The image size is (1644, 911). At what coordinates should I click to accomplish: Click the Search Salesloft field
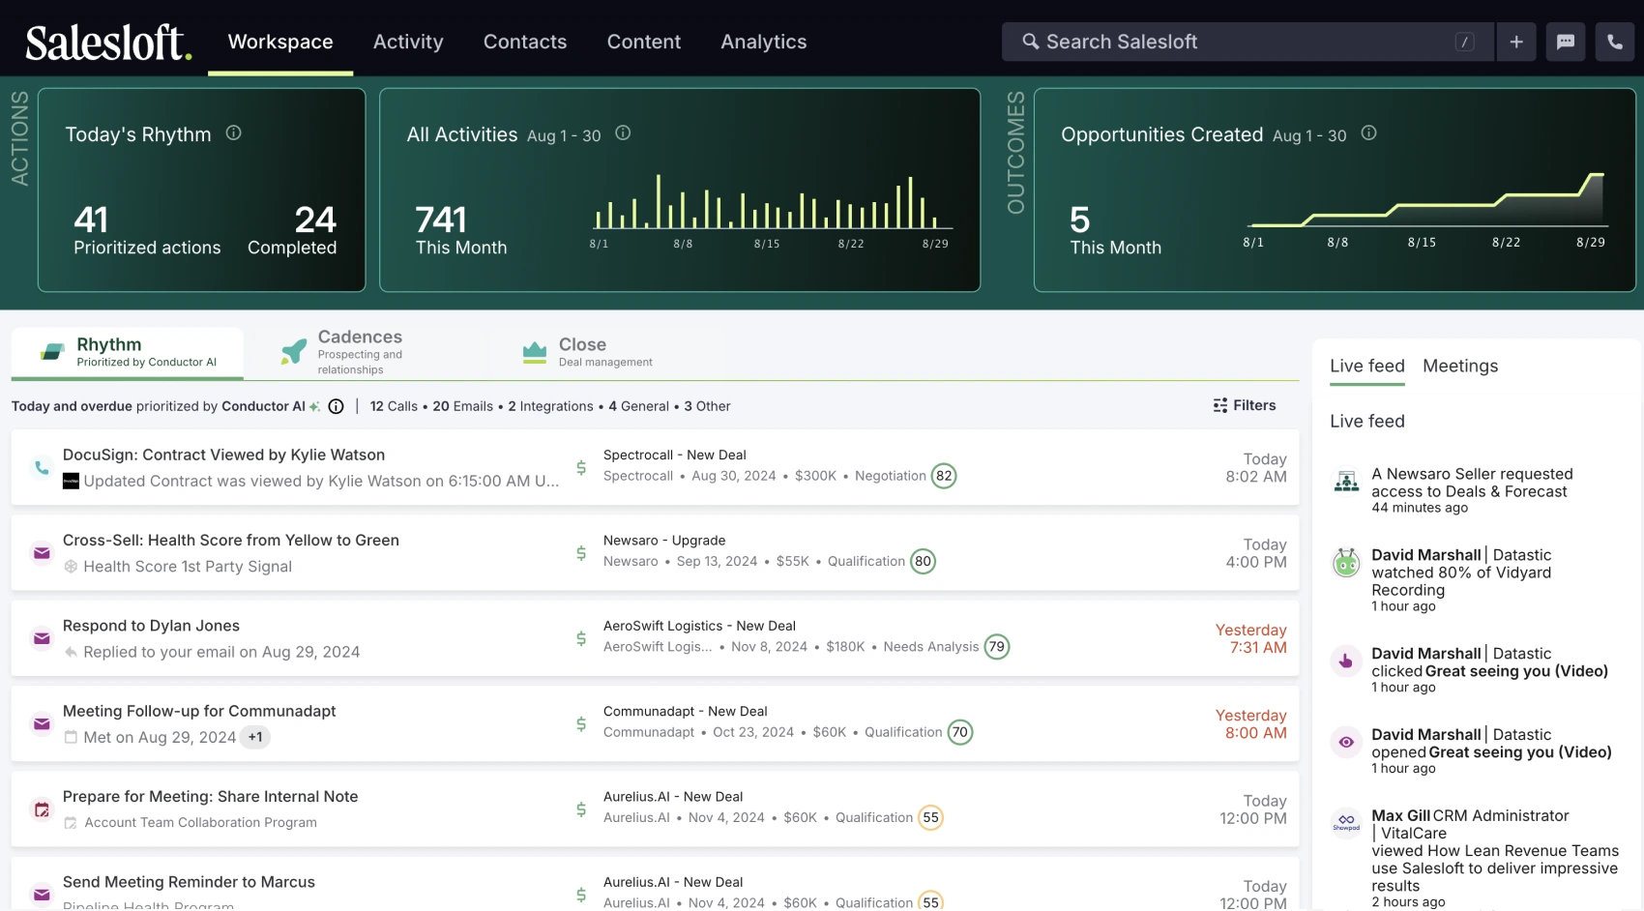coord(1248,42)
